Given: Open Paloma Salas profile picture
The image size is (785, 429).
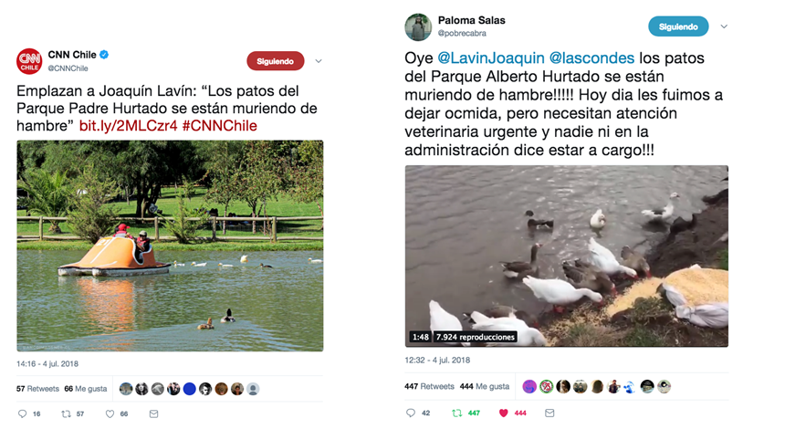Looking at the screenshot, I should tap(418, 27).
